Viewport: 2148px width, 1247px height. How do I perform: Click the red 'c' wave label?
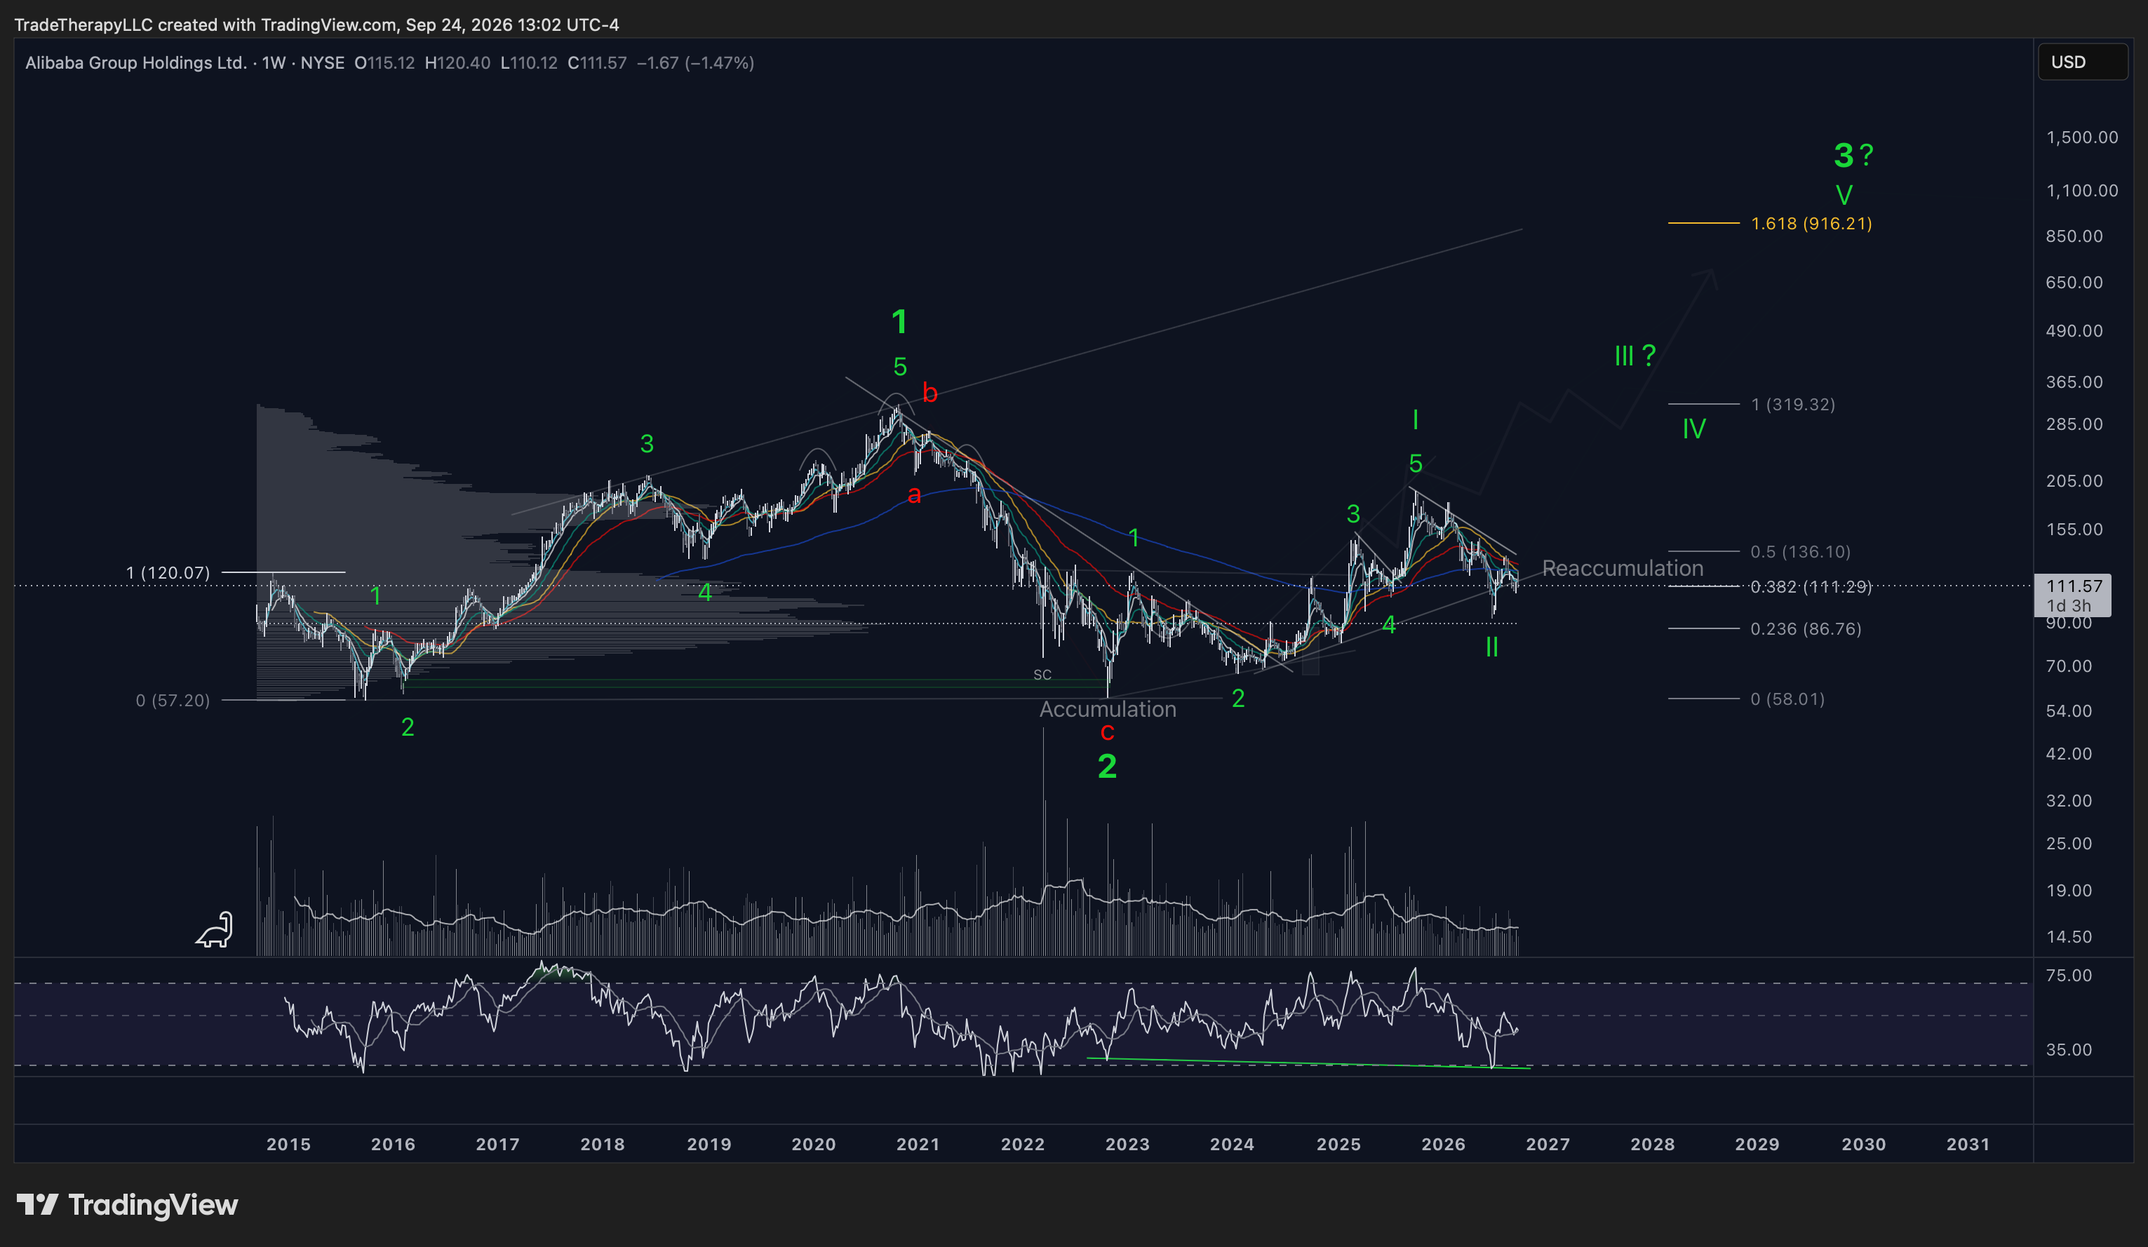coord(1107,732)
